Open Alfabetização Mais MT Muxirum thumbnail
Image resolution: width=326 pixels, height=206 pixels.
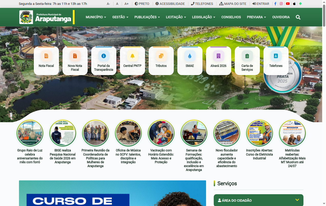click(292, 133)
